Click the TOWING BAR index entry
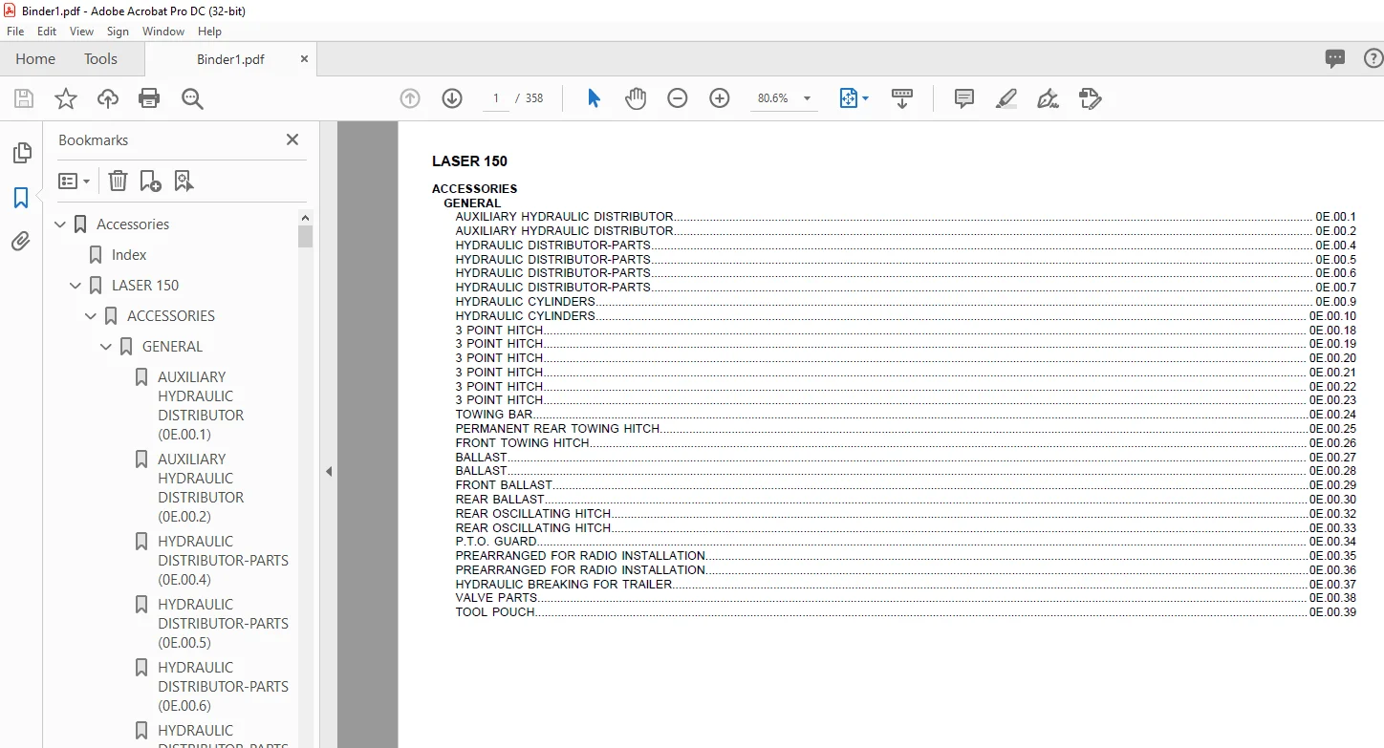Screen dimensions: 1384x748 (905, 415)
